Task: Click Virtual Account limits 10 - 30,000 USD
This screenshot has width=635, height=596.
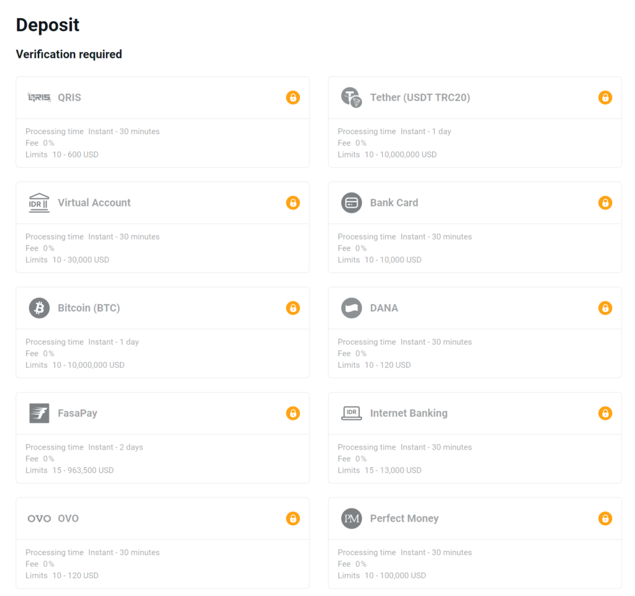Action: pyautogui.click(x=67, y=260)
